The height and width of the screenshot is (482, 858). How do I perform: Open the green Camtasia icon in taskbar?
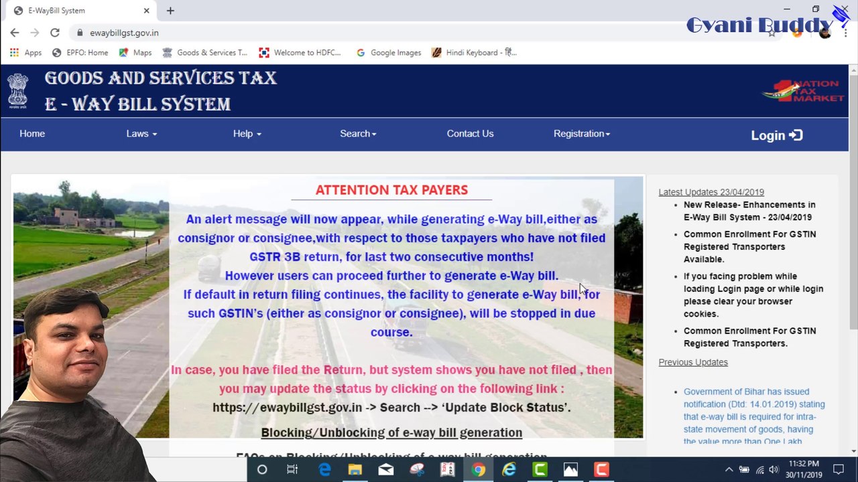click(x=540, y=470)
